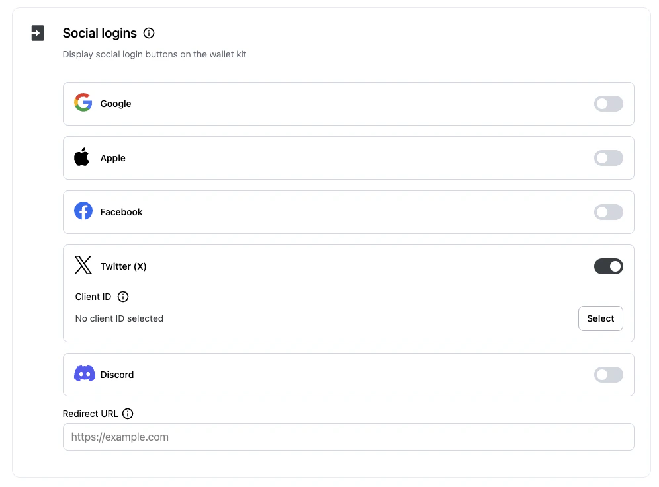Enable the Discord login toggle
Screen dimensions: 659x487
(608, 374)
